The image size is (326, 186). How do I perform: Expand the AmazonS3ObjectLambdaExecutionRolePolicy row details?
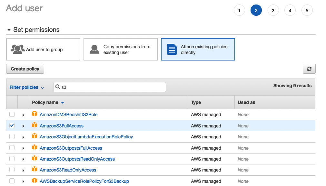pos(23,137)
